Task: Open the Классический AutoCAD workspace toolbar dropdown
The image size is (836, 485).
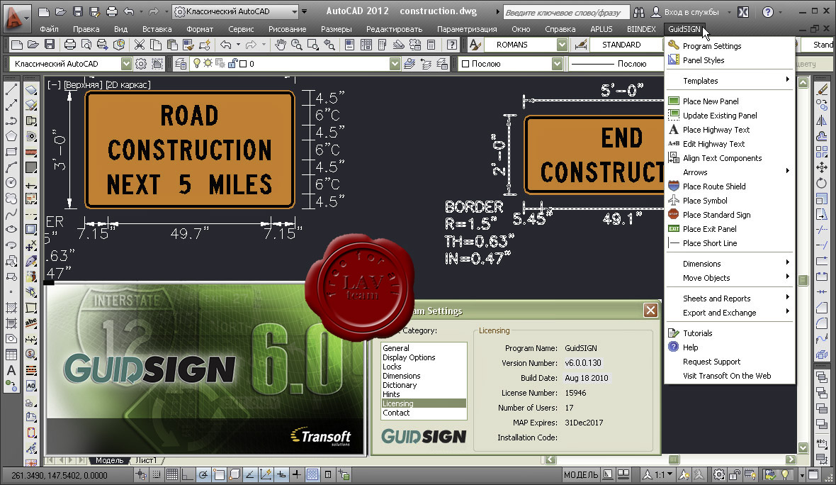Action: (x=126, y=64)
